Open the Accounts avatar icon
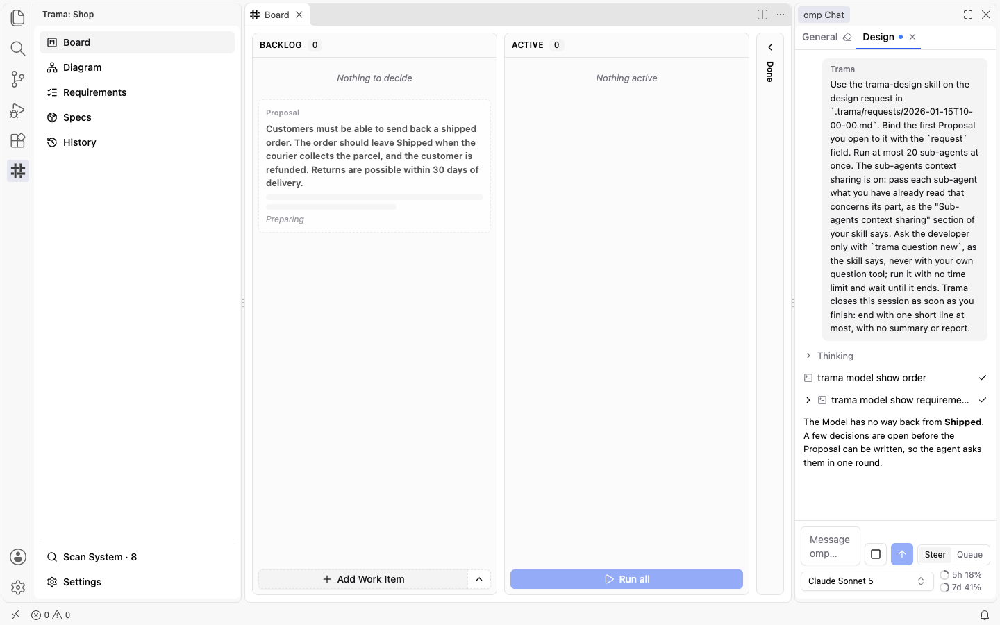 tap(18, 557)
